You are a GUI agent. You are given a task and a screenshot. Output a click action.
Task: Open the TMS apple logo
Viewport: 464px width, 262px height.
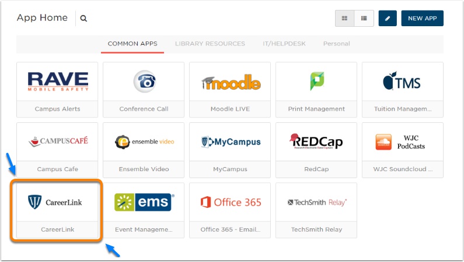pyautogui.click(x=402, y=80)
